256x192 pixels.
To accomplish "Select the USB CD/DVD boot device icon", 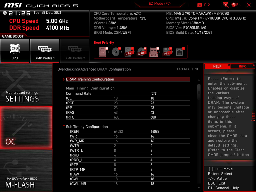I will (x=141, y=52).
